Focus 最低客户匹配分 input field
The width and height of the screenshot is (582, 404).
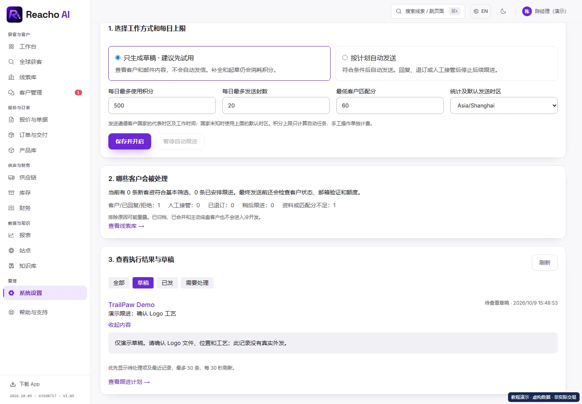390,105
